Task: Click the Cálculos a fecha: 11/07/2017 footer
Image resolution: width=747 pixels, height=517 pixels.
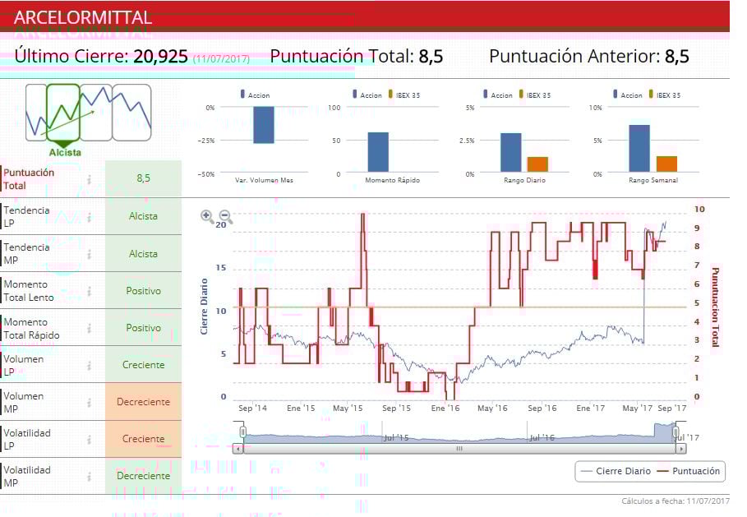Action: (675, 501)
